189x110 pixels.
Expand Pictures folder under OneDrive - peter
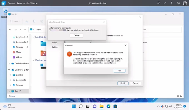pyautogui.click(x=10, y=85)
